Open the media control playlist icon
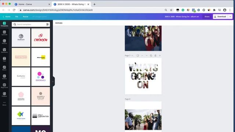235x132 pixels. (220, 10)
